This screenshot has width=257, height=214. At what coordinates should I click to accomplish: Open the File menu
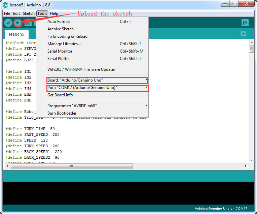7,13
